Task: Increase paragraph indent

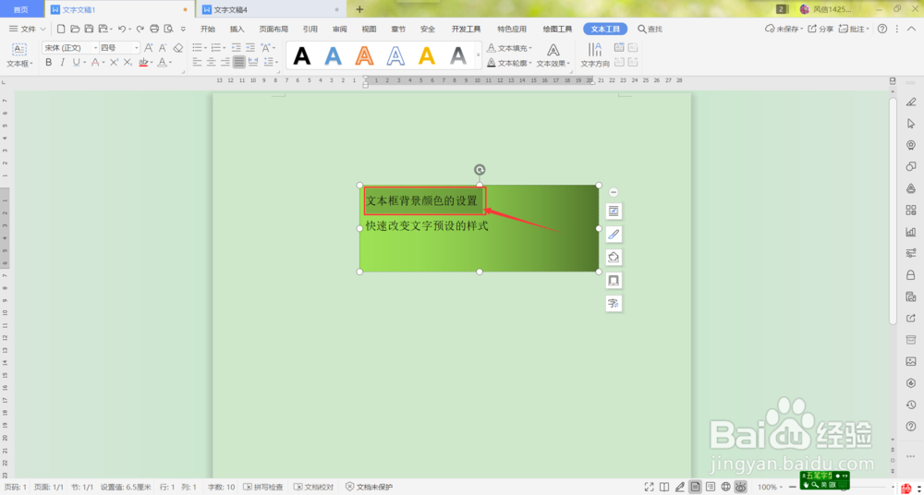Action: point(249,48)
